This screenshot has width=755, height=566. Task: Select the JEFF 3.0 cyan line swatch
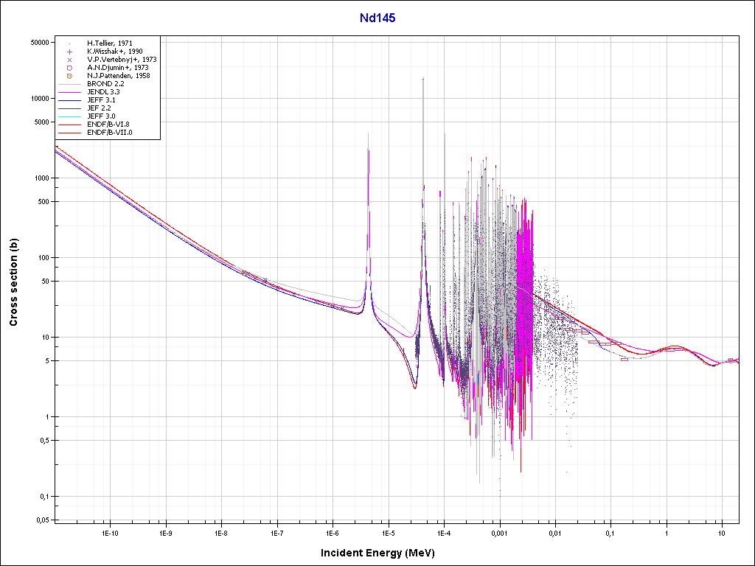point(69,116)
